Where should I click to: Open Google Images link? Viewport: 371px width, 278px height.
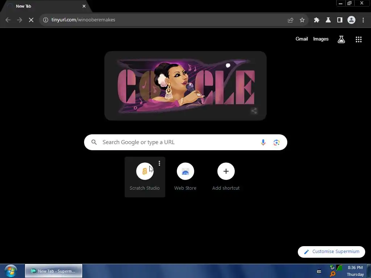click(321, 39)
